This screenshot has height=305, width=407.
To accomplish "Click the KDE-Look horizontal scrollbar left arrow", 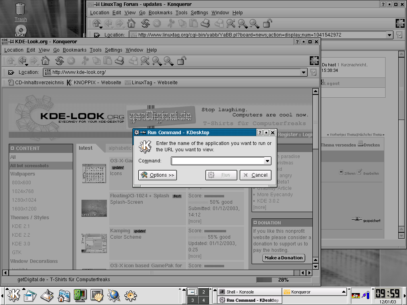I will pyautogui.click(x=5, y=273).
